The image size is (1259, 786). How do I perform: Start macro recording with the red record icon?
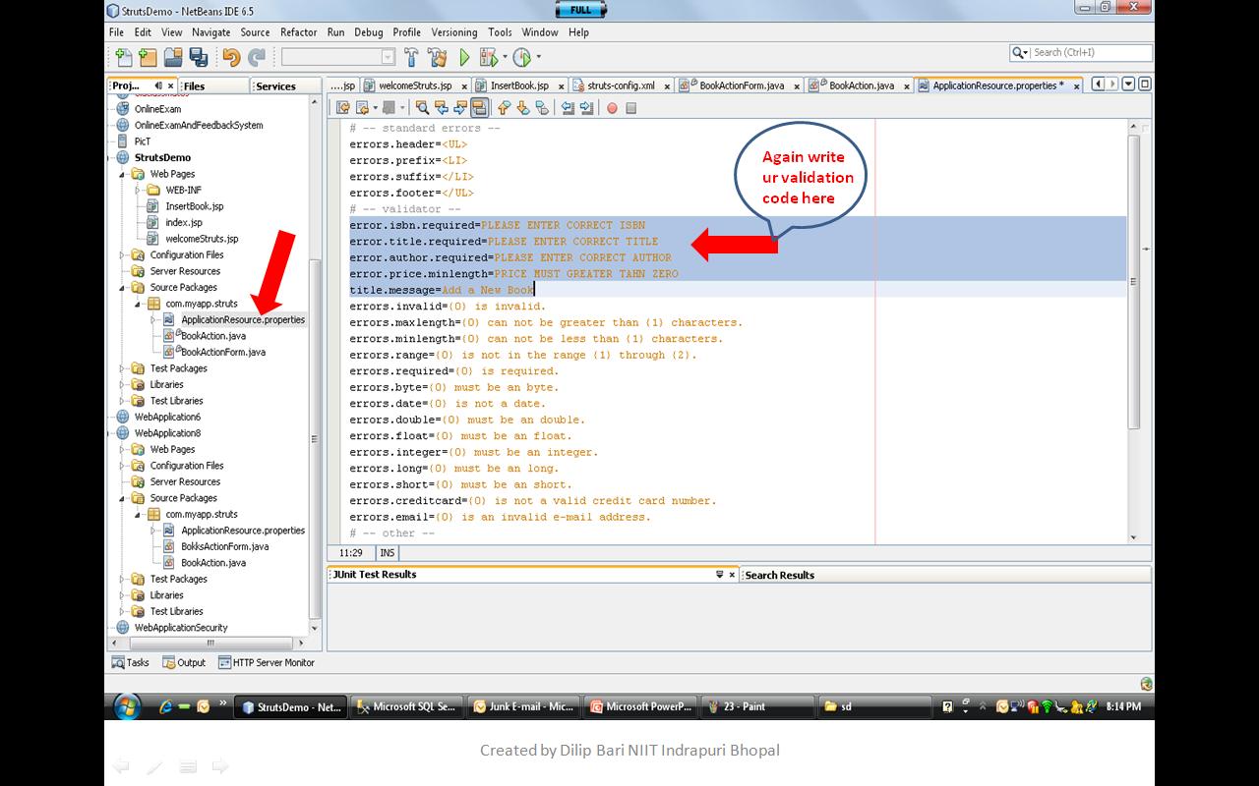click(612, 108)
